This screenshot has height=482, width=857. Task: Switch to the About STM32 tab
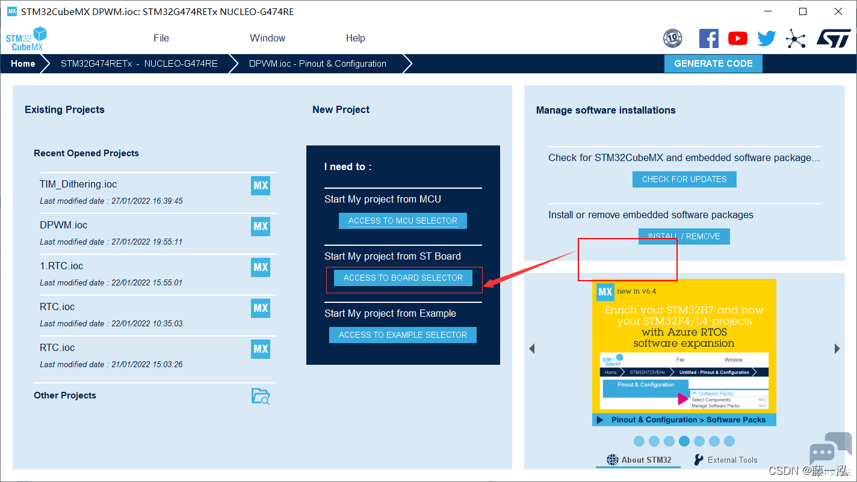(x=639, y=460)
